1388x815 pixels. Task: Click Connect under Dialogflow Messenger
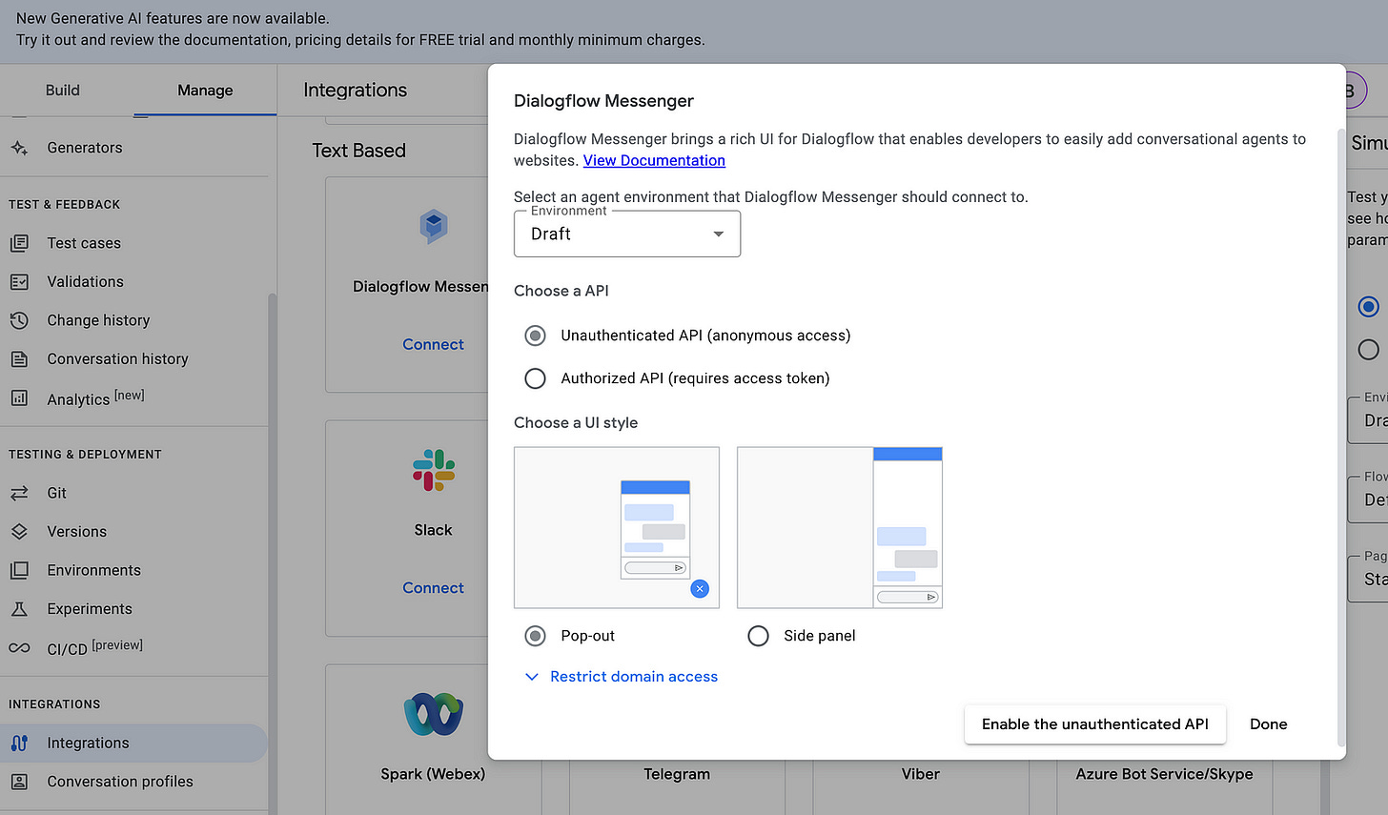coord(433,344)
